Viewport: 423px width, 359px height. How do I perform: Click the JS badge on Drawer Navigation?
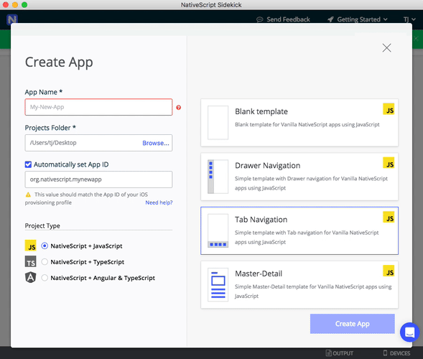click(x=389, y=163)
